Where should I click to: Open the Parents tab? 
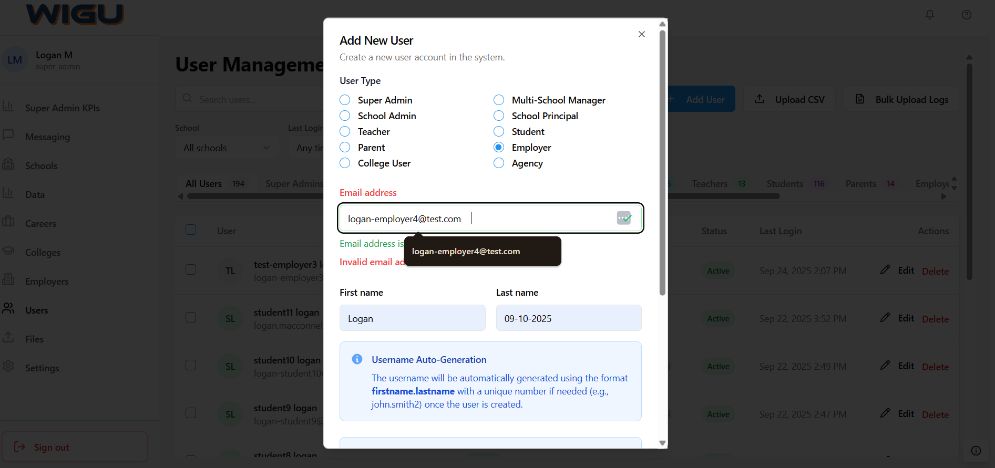860,184
